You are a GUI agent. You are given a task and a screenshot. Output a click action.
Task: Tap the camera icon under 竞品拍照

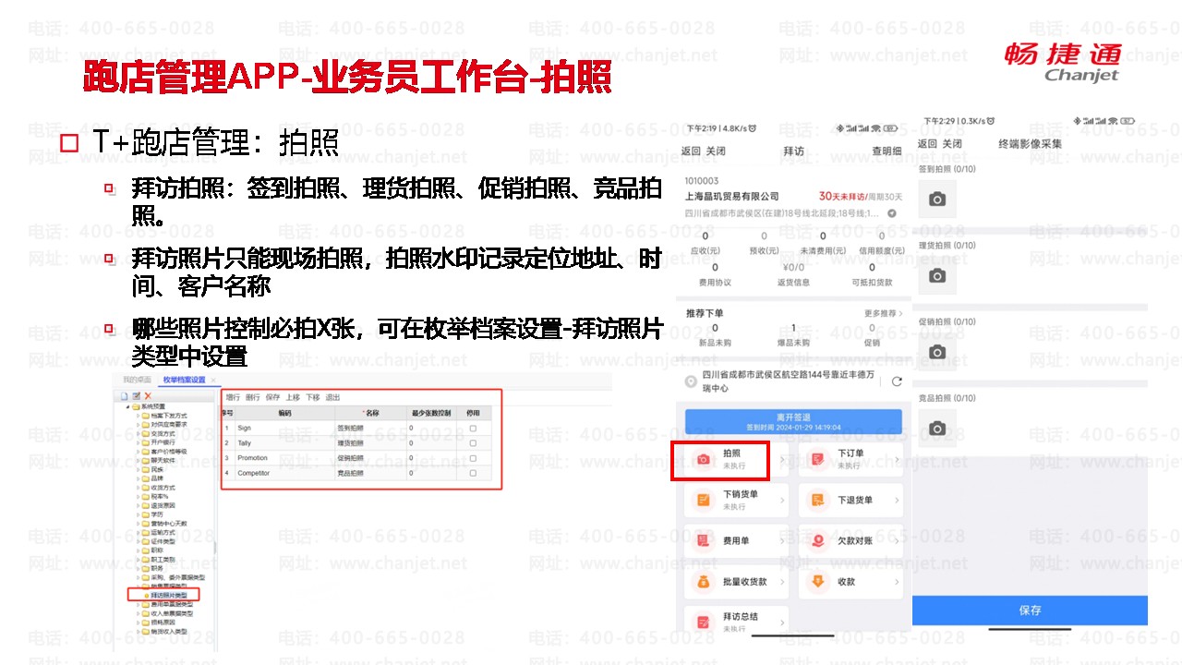tap(936, 429)
